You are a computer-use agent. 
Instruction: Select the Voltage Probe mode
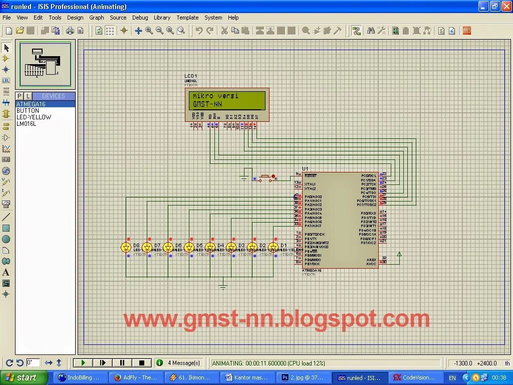point(6,182)
